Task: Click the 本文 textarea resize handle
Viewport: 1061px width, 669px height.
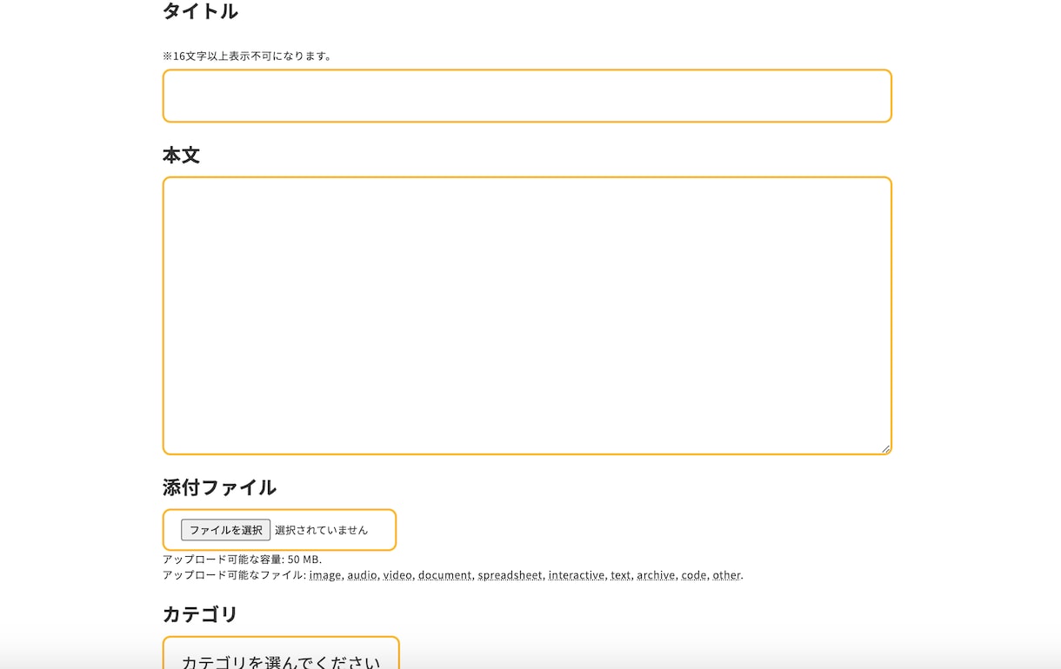Action: click(885, 448)
